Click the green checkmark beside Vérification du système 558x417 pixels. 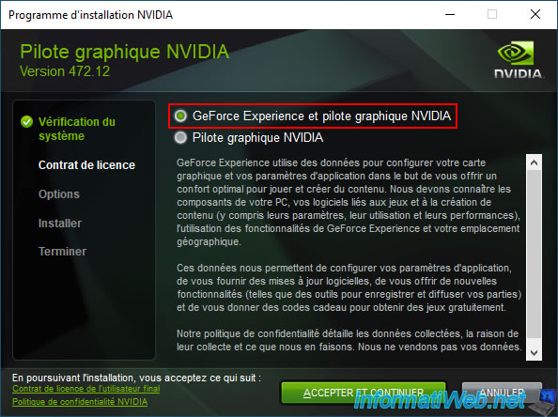tap(26, 122)
